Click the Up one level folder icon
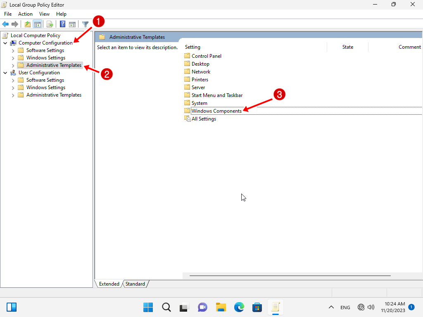The height and width of the screenshot is (317, 423). click(28, 24)
